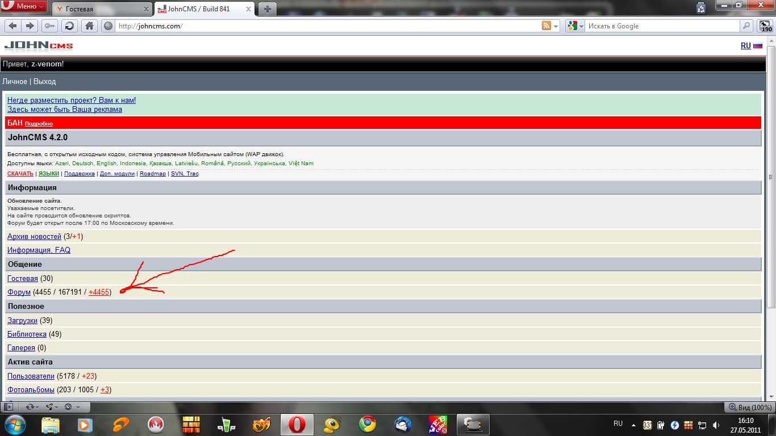Image resolution: width=776 pixels, height=436 pixels.
Task: Click the RU keyboard language indicator
Action: pos(618,424)
